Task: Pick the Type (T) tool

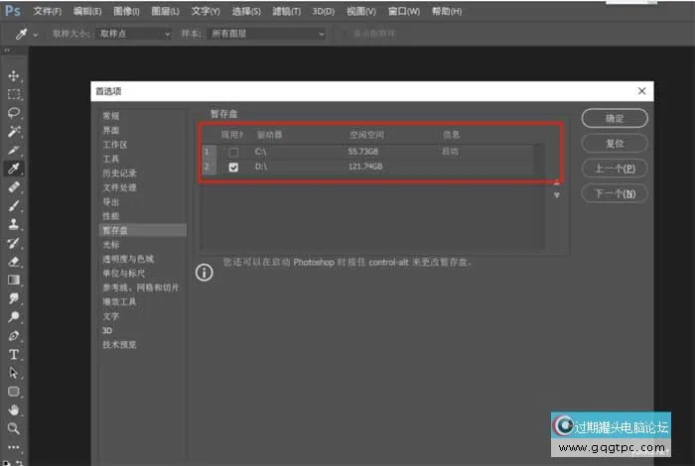Action: point(14,354)
